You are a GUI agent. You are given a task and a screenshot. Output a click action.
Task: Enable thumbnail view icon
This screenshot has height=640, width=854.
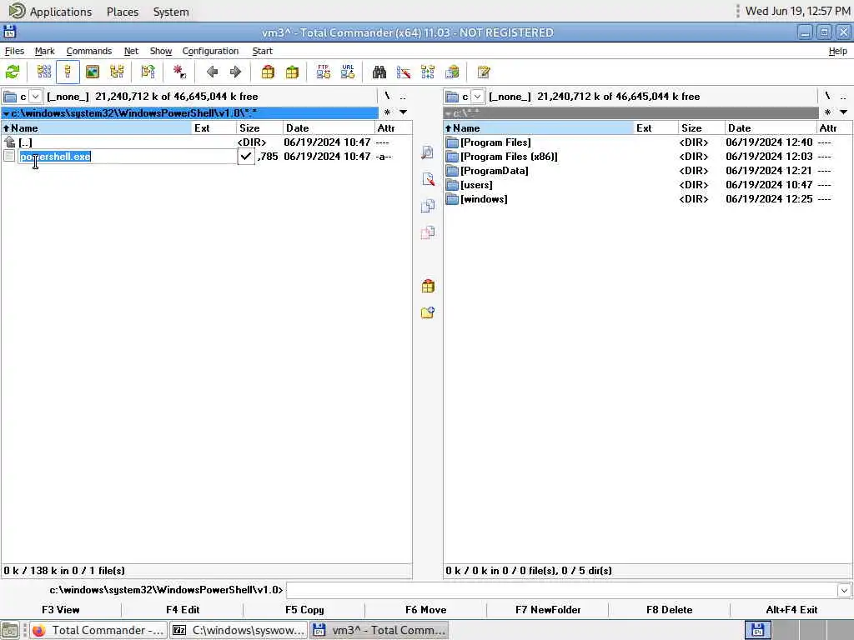click(x=93, y=72)
